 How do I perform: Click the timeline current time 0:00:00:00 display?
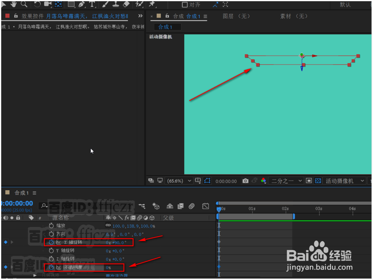pos(17,203)
